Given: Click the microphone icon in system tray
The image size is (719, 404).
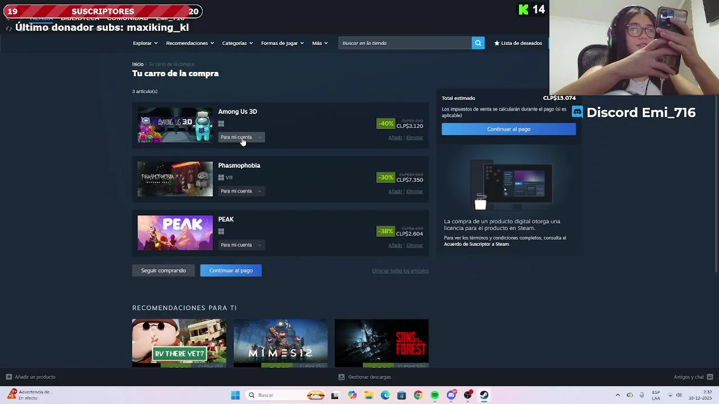Looking at the screenshot, I should [x=641, y=395].
